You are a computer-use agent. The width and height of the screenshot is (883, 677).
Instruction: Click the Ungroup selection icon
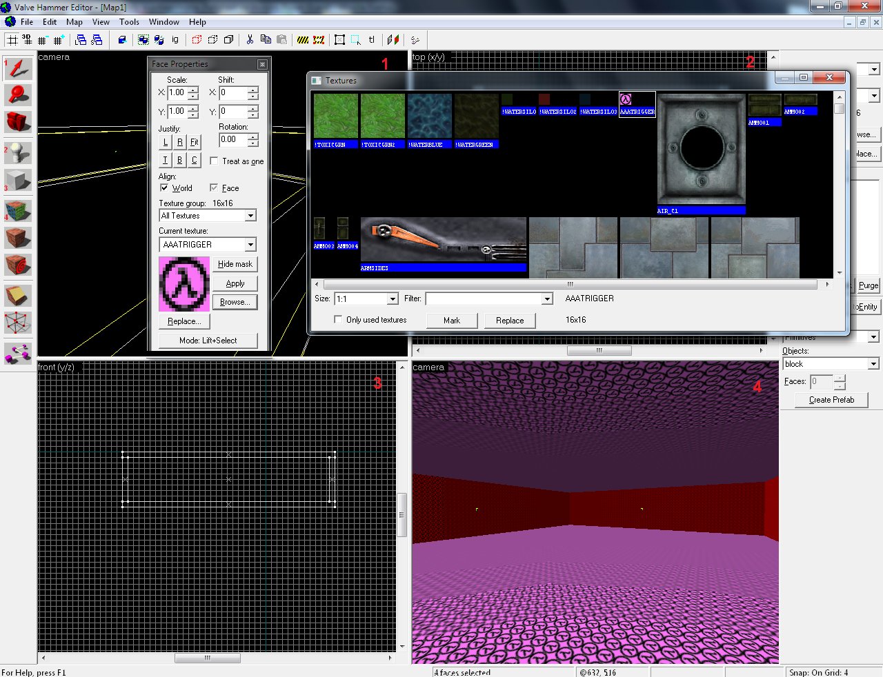(x=159, y=40)
